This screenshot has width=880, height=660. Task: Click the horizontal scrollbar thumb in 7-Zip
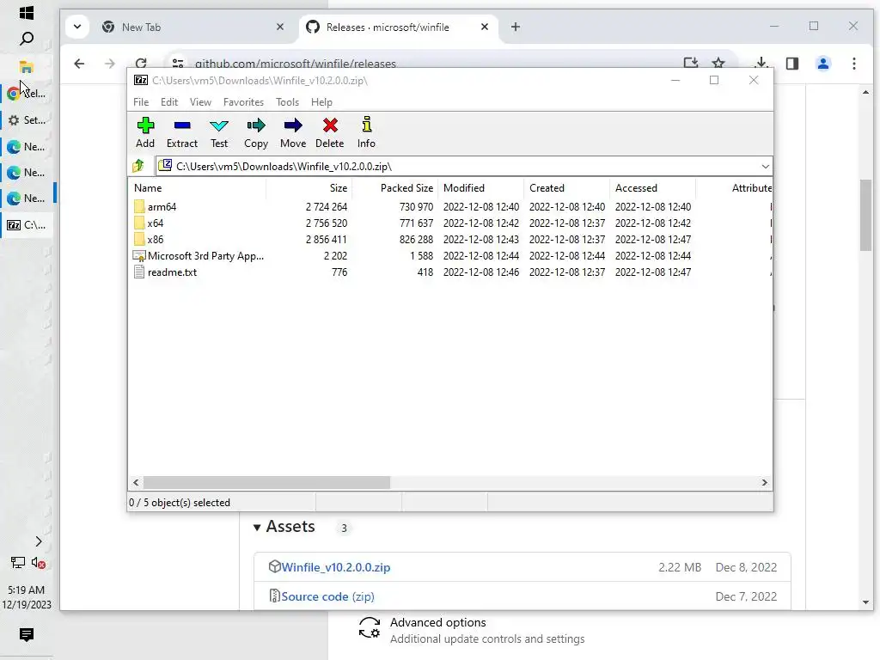point(266,483)
